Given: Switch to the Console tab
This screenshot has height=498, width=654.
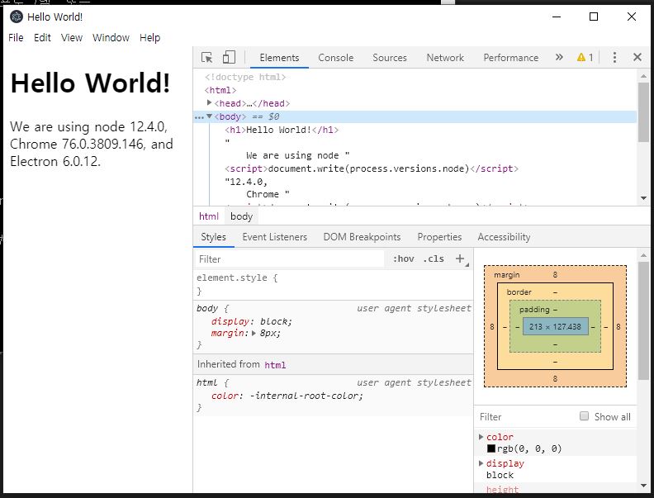Looking at the screenshot, I should coord(336,58).
